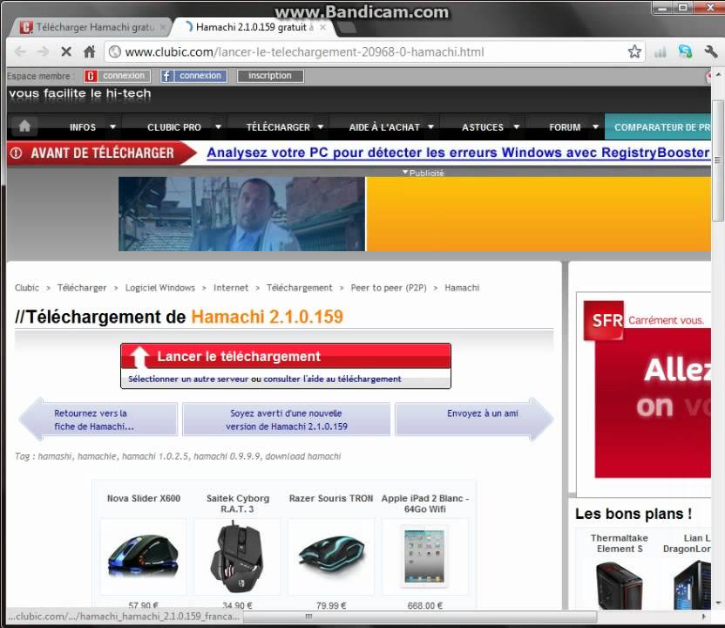
Task: Open the Chrome wrench settings menu
Action: pyautogui.click(x=711, y=51)
